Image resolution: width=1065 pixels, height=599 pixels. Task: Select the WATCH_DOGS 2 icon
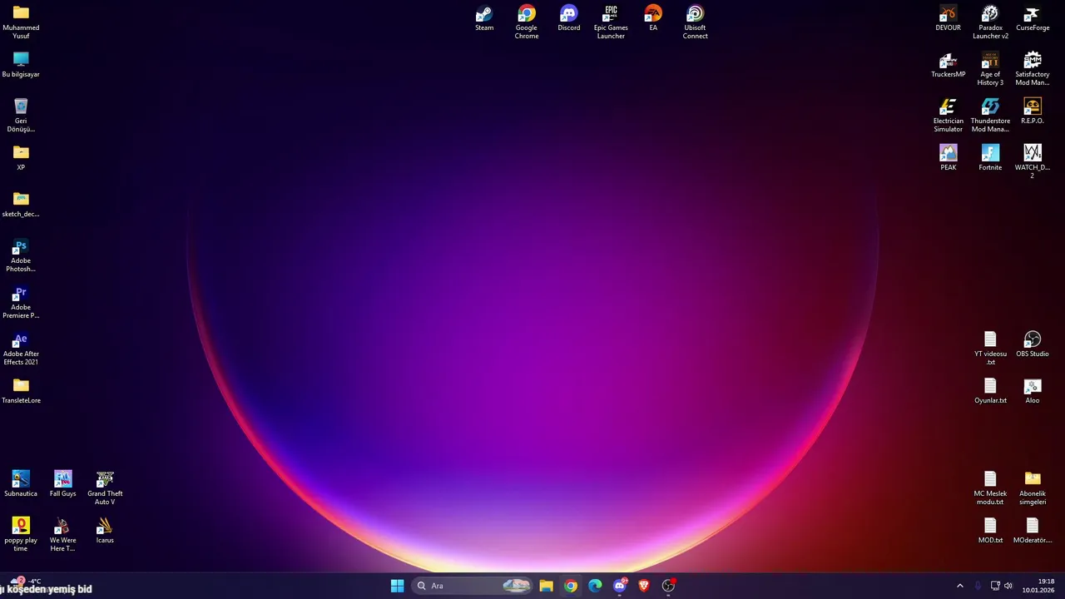click(x=1033, y=162)
